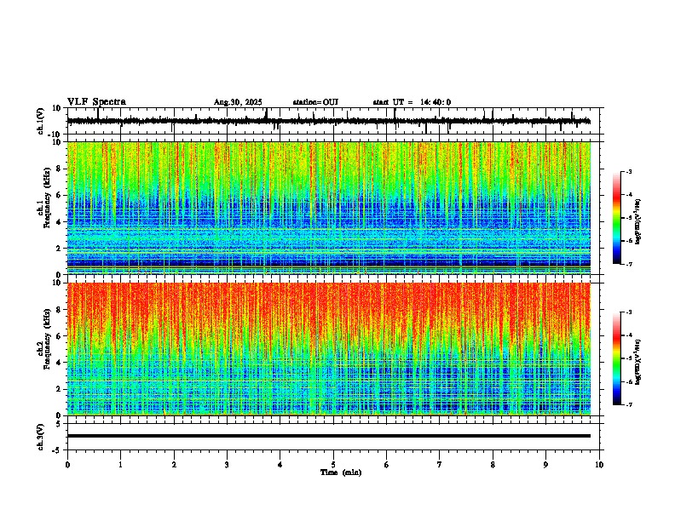Click time axis tick label "6"

(x=387, y=465)
